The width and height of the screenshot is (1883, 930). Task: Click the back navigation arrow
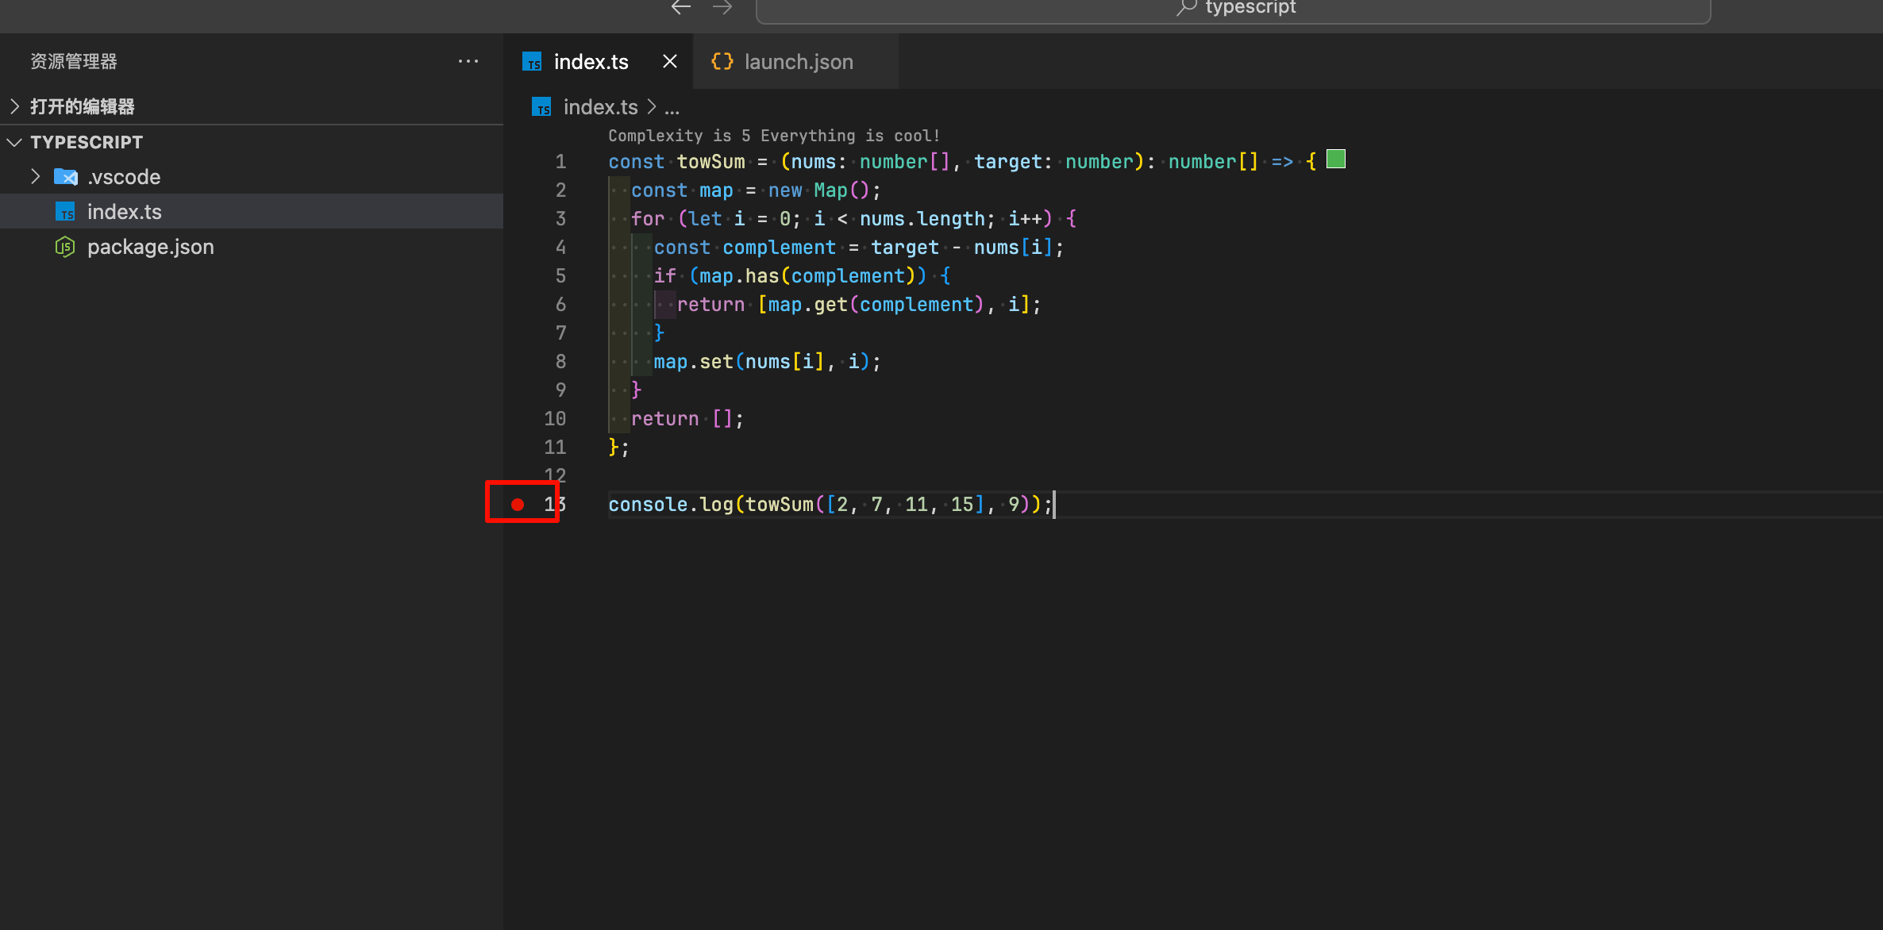point(680,8)
